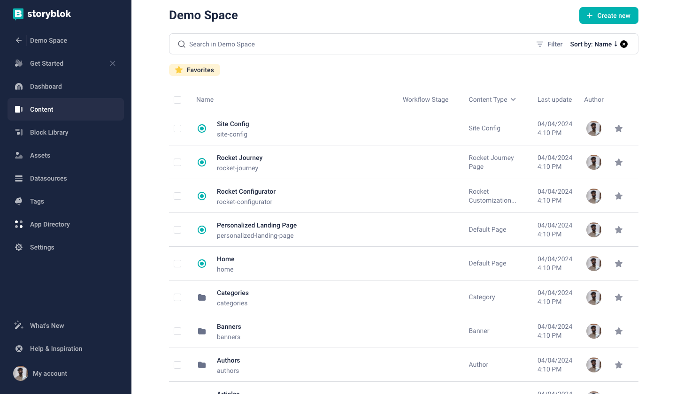Click published status icon for Site Config
This screenshot has height=394, width=676.
202,129
